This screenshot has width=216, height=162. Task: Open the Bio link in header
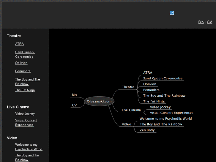pos(201,22)
